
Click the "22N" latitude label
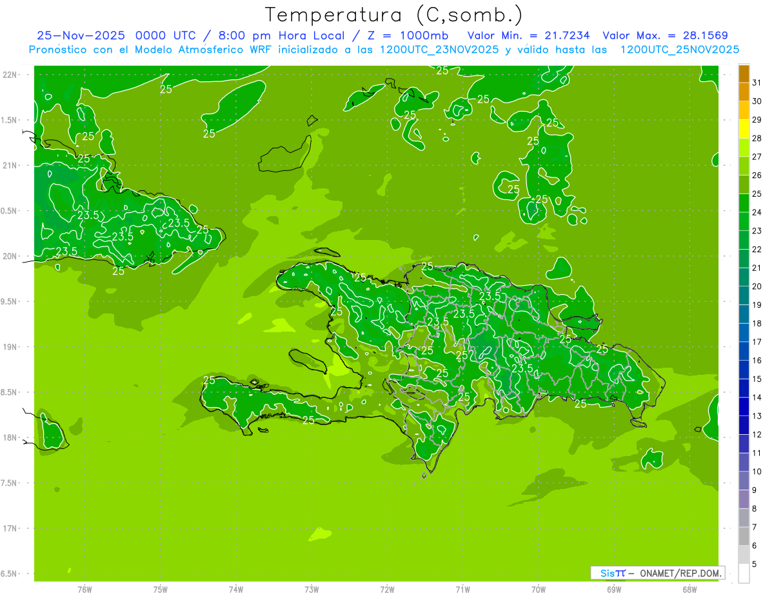click(10, 75)
